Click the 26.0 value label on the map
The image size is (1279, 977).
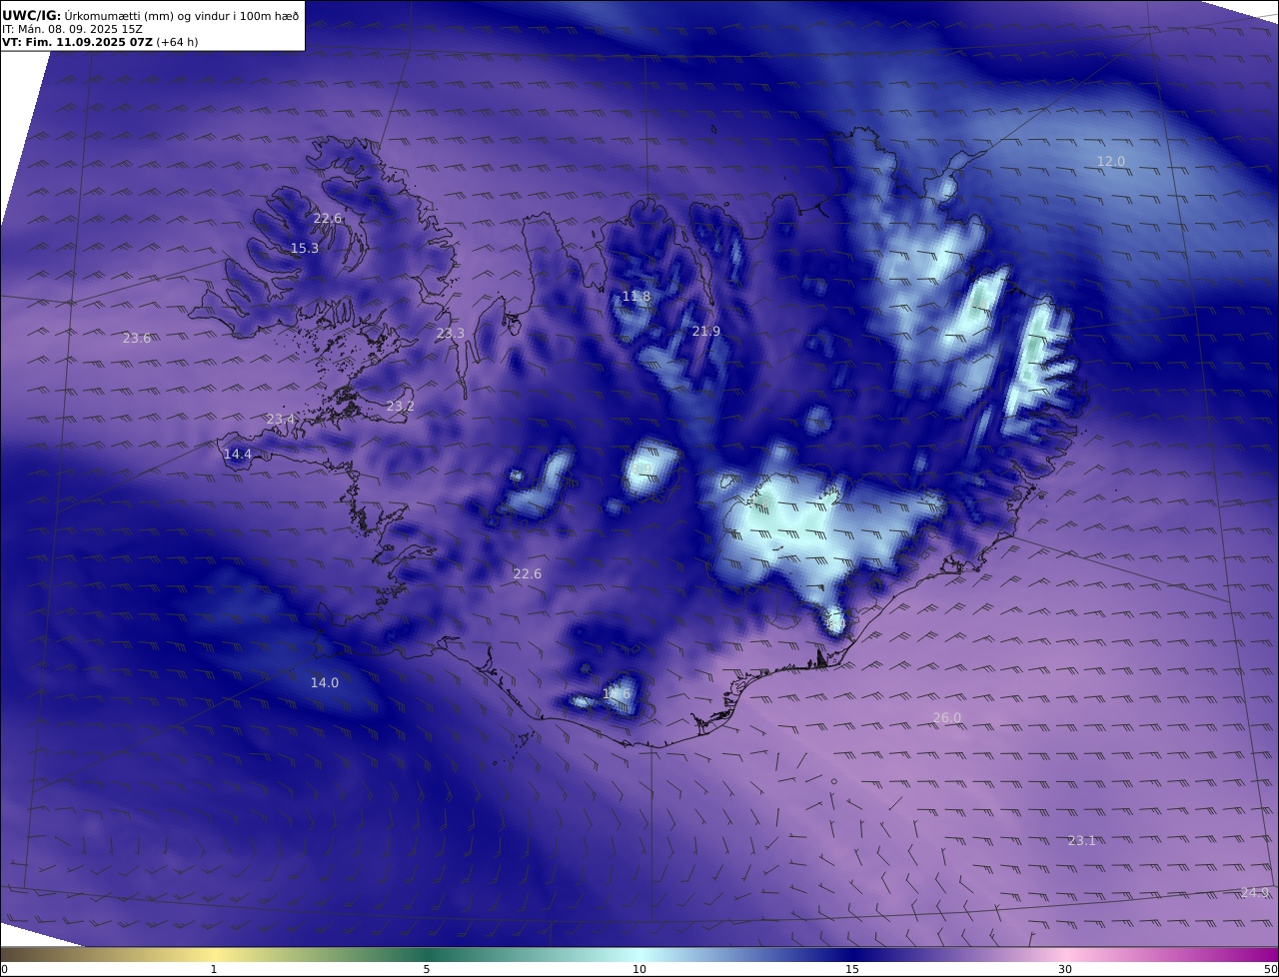coord(947,718)
